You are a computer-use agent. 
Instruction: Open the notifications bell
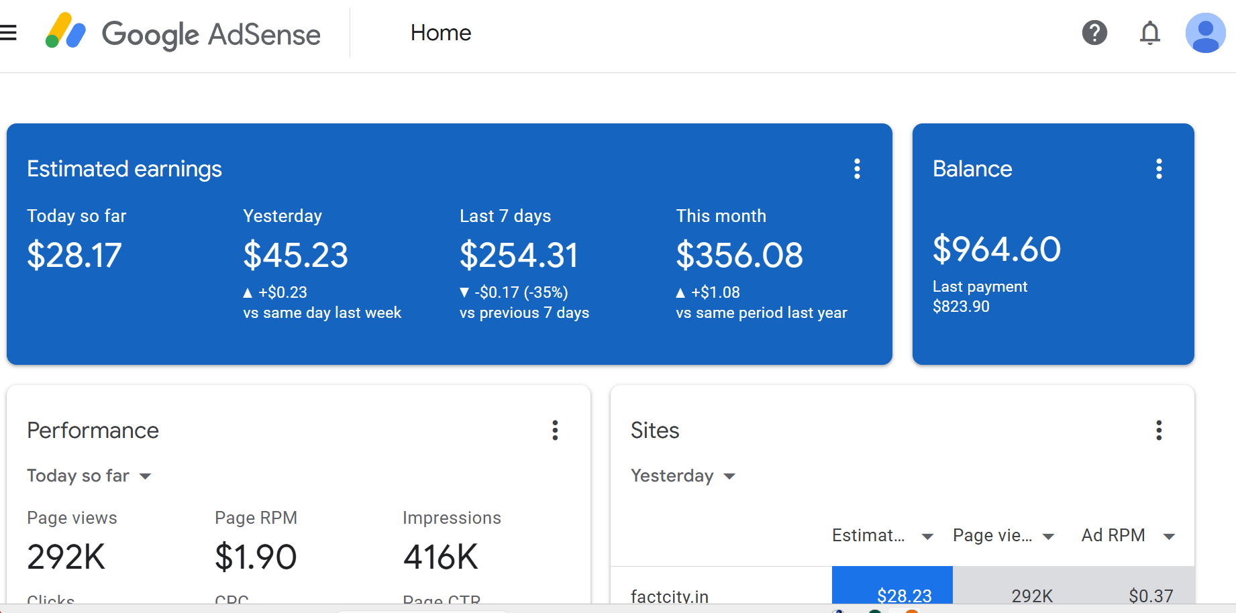click(x=1149, y=32)
